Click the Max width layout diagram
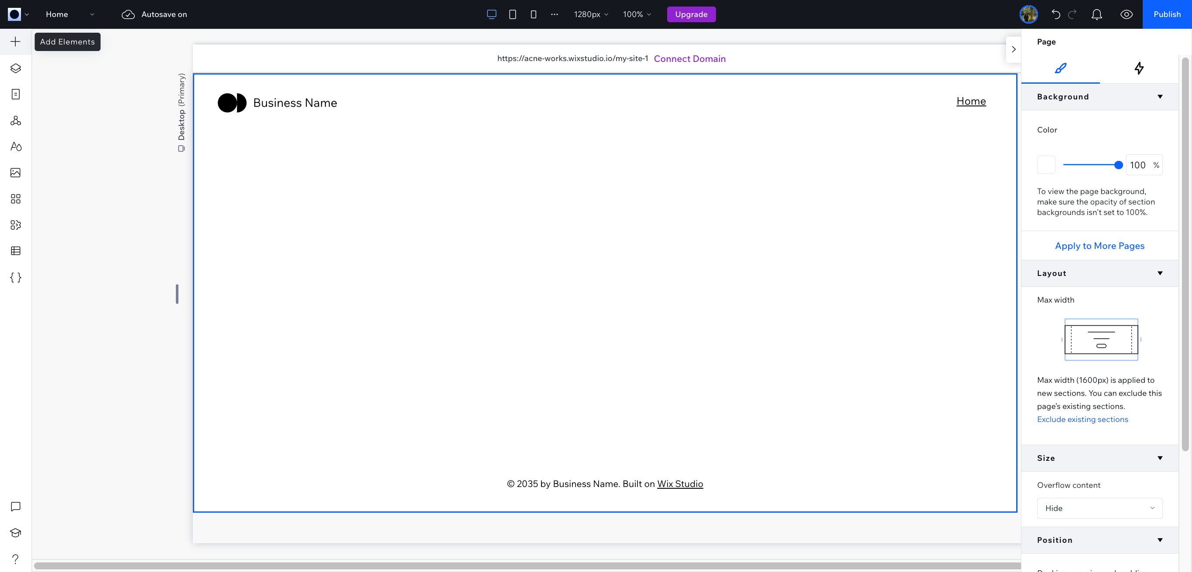This screenshot has width=1192, height=572. [1101, 340]
